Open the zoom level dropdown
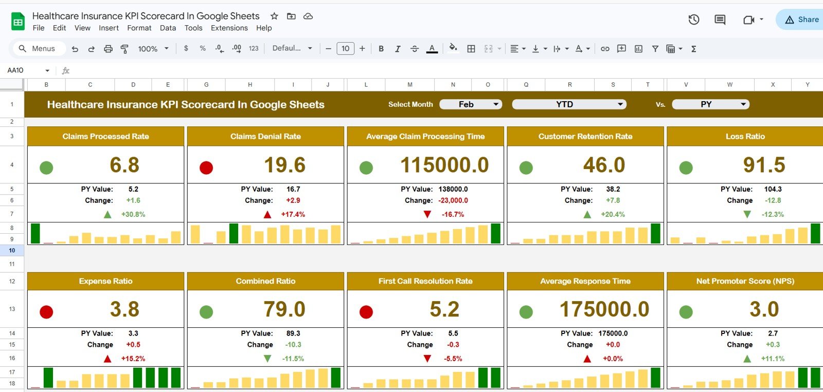Screen dimensions: 823x392 point(153,49)
